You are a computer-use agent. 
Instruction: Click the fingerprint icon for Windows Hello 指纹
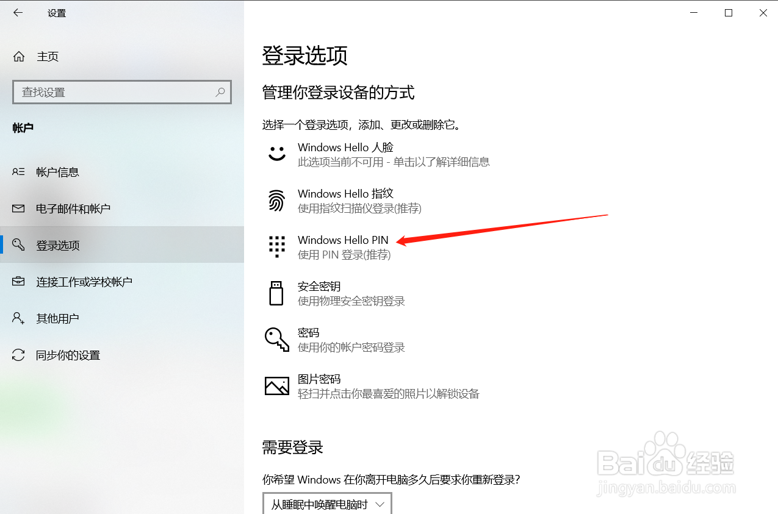click(x=277, y=201)
